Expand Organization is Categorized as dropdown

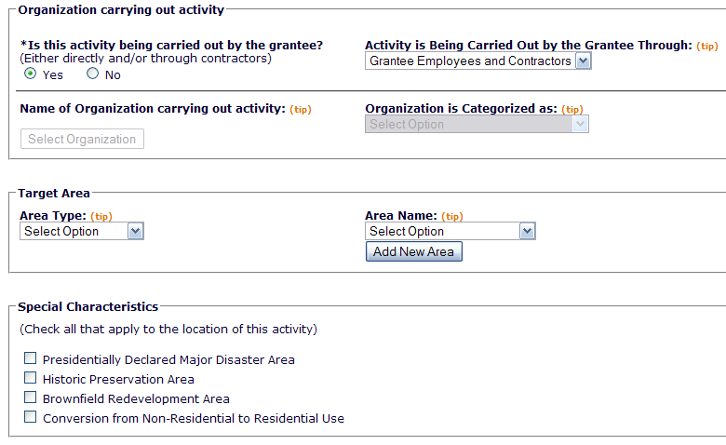pyautogui.click(x=477, y=125)
